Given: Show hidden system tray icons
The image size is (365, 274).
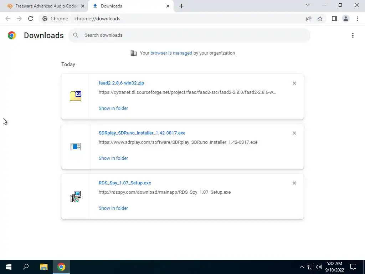Looking at the screenshot, I should coord(302,267).
